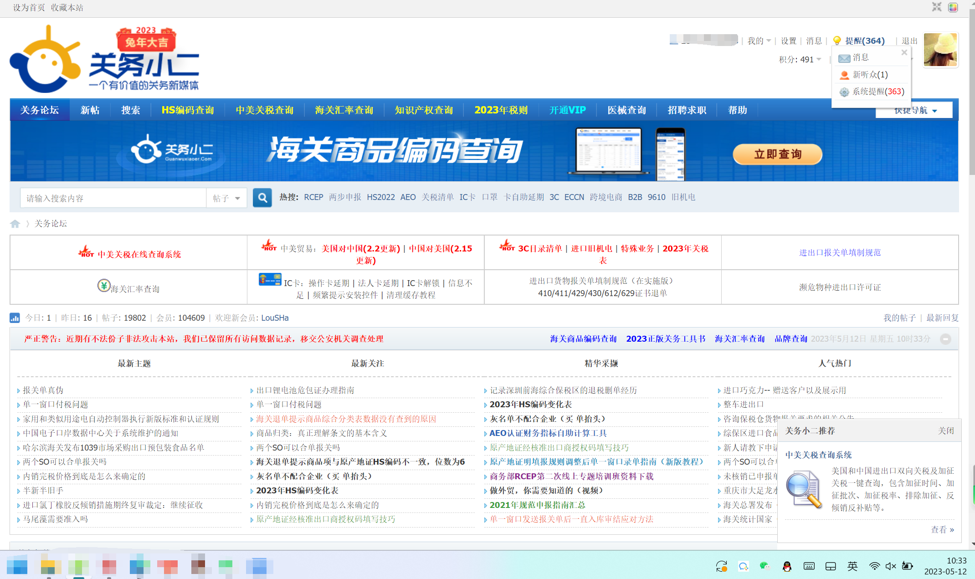
Task: Open the 快捷导航 dropdown
Action: 915,111
